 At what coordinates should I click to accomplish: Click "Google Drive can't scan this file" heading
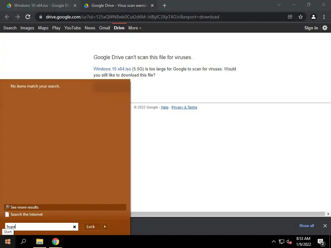(x=143, y=57)
